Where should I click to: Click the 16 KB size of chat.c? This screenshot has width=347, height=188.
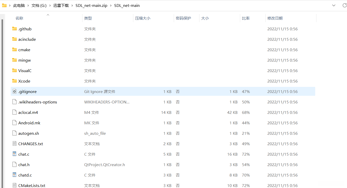click(x=232, y=154)
